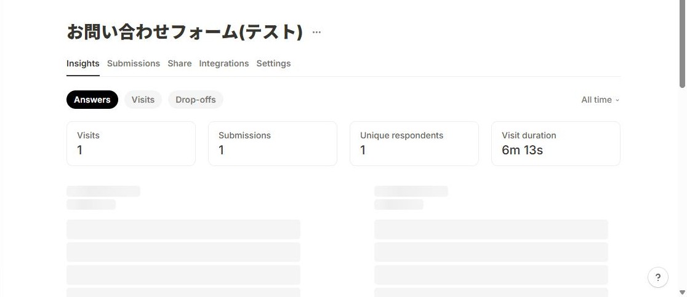Open the three-dot menu beside form title
The height and width of the screenshot is (297, 687).
tap(316, 33)
